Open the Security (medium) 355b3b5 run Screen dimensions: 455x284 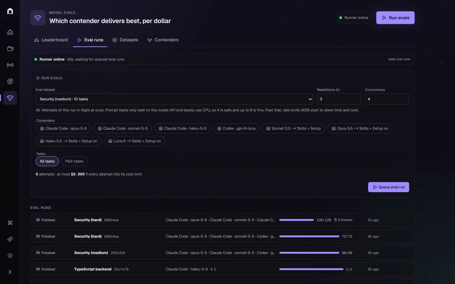(x=222, y=253)
